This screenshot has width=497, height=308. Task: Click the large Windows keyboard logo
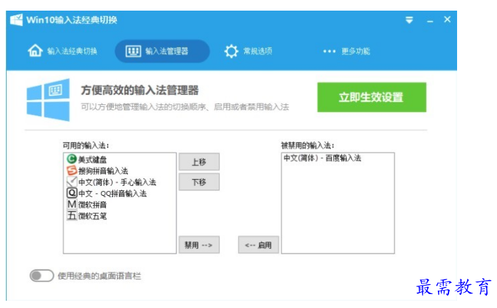pos(48,100)
